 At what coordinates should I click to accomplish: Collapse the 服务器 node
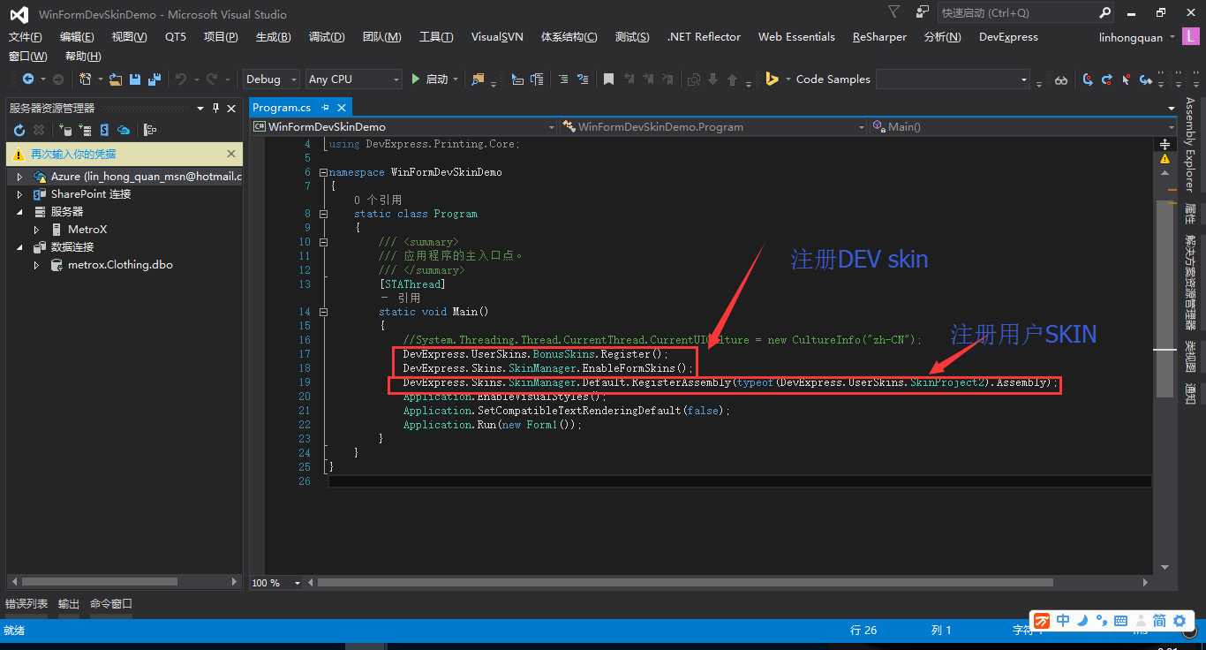tap(19, 212)
